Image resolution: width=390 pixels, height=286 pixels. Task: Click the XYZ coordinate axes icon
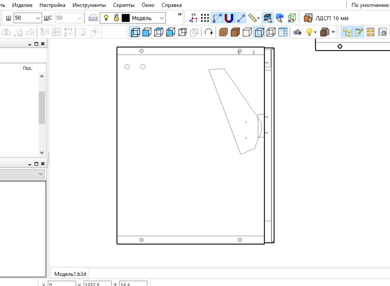193,18
